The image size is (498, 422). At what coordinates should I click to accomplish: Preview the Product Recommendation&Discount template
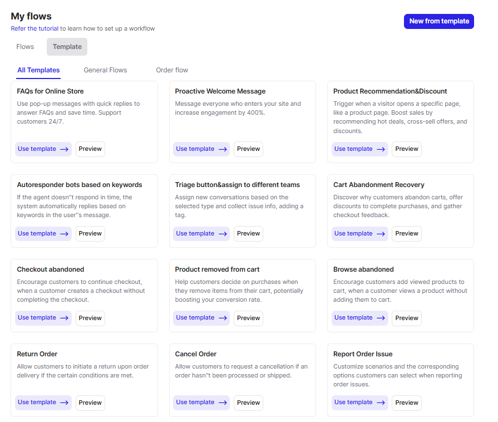pyautogui.click(x=407, y=149)
